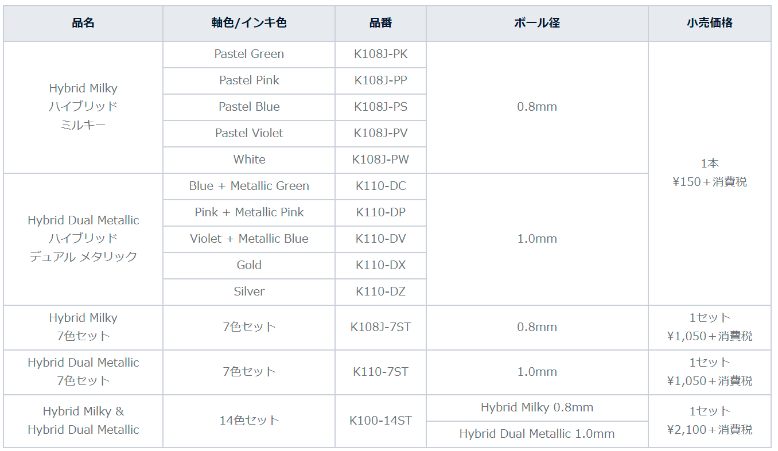Click Blue + Metallic Green cell
The width and height of the screenshot is (778, 451).
(x=249, y=186)
